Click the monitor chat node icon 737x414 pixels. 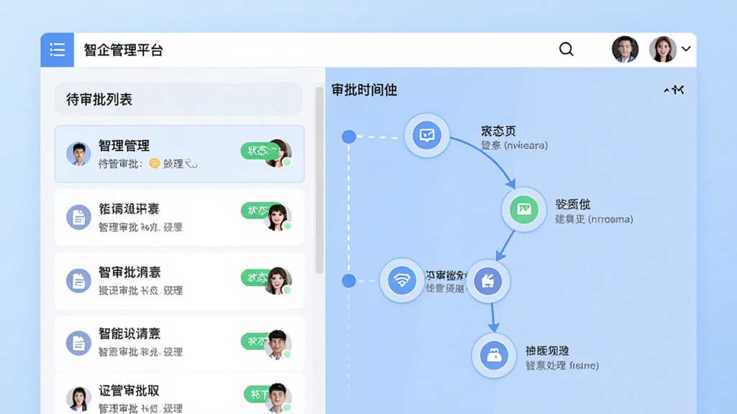coord(427,135)
